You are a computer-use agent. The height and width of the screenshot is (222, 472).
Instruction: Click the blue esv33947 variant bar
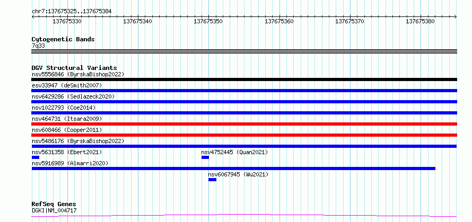(x=244, y=91)
